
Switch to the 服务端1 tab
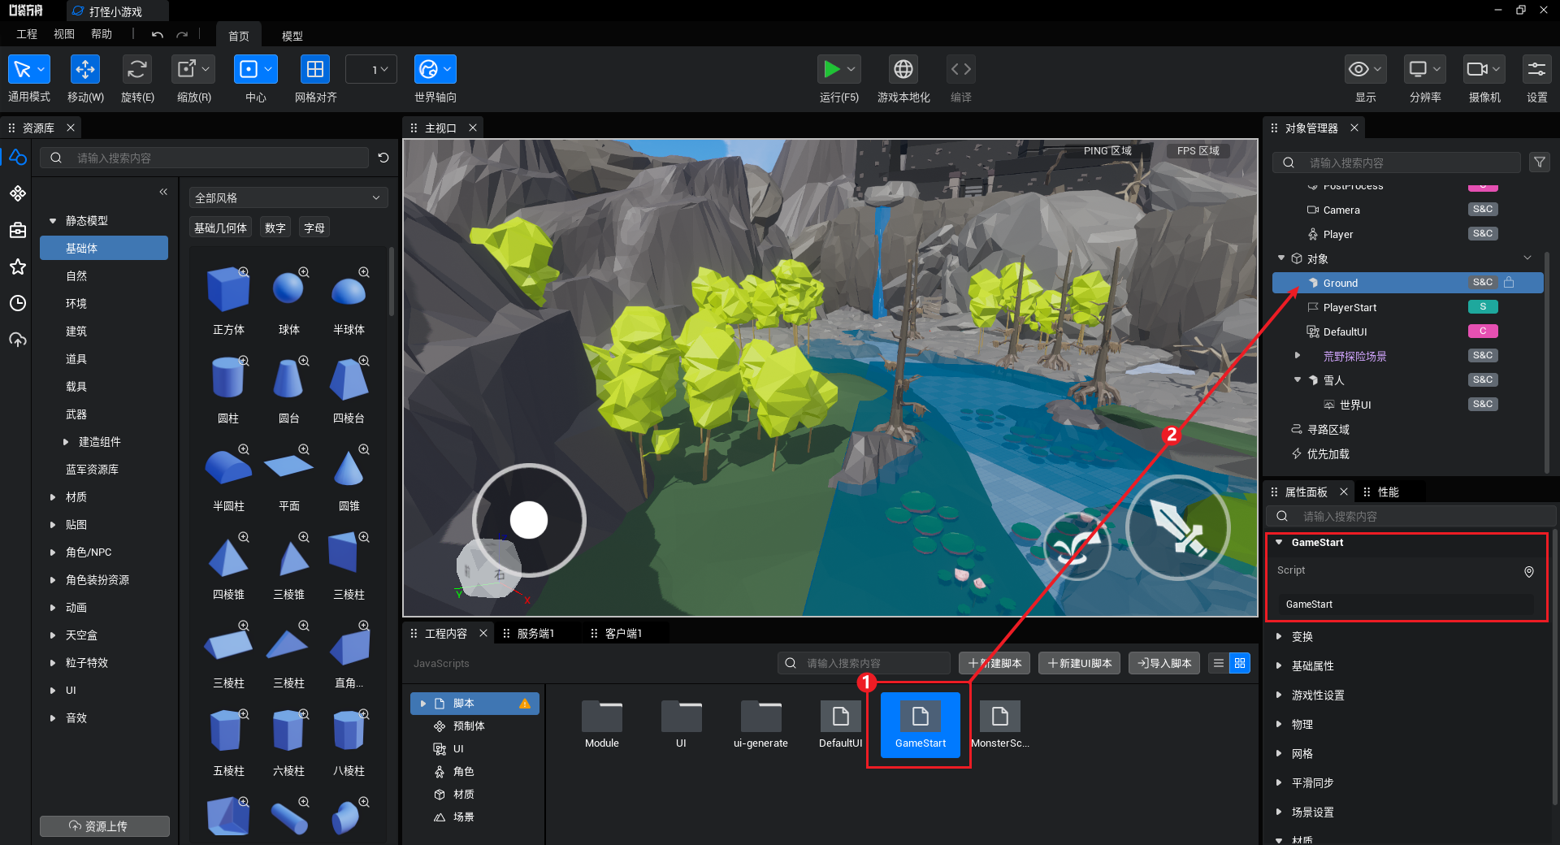pos(536,633)
